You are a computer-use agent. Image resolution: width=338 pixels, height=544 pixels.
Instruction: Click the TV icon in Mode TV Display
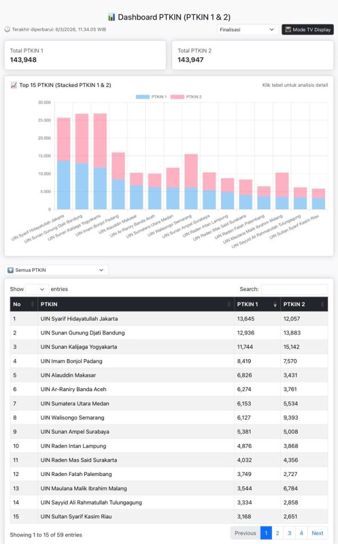coord(288,30)
